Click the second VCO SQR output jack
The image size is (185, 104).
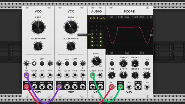point(83,87)
